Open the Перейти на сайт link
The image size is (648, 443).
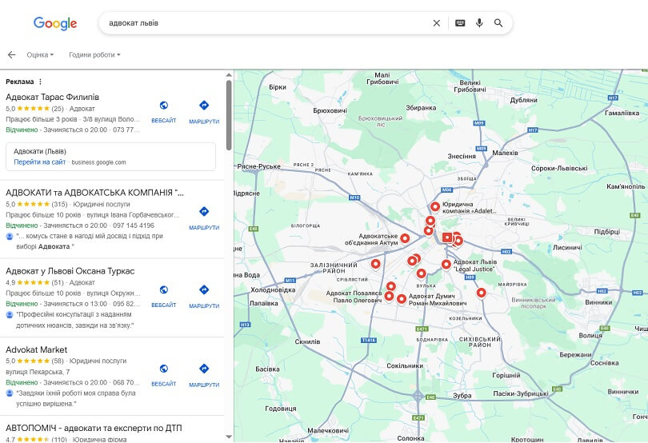point(40,162)
